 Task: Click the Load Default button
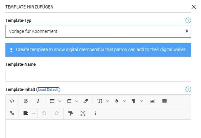pyautogui.click(x=48, y=90)
